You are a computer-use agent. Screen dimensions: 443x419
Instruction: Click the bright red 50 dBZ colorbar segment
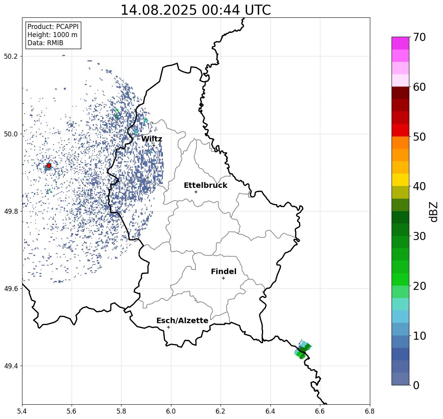tap(400, 130)
